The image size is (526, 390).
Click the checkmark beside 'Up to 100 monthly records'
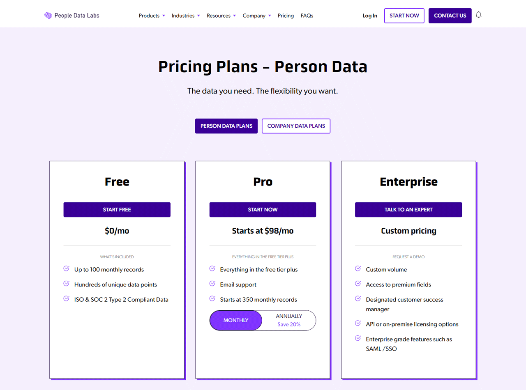click(66, 268)
